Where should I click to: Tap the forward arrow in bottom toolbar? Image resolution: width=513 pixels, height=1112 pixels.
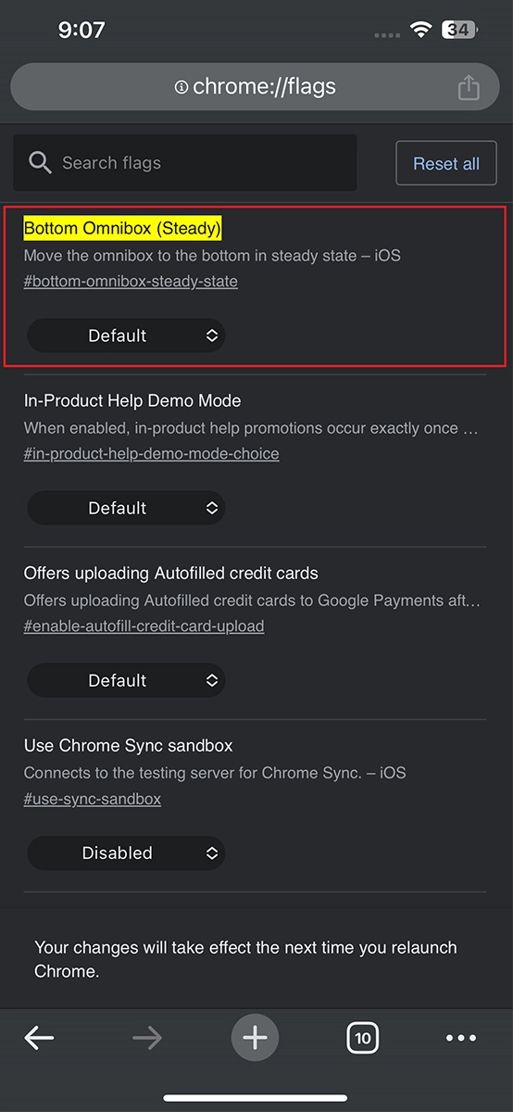147,1038
